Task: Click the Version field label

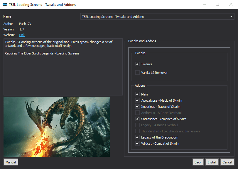Action: [x=9, y=29]
